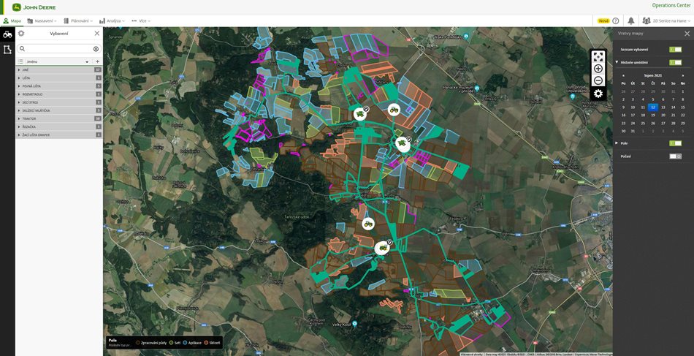Open notifications bell icon
The height and width of the screenshot is (356, 694).
630,20
